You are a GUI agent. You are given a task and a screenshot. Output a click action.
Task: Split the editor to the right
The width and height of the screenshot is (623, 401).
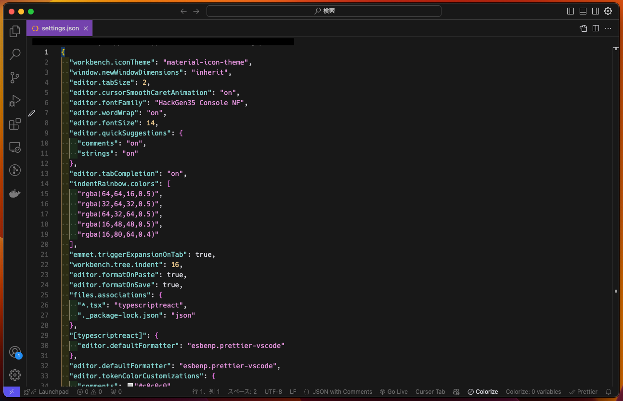click(x=596, y=28)
